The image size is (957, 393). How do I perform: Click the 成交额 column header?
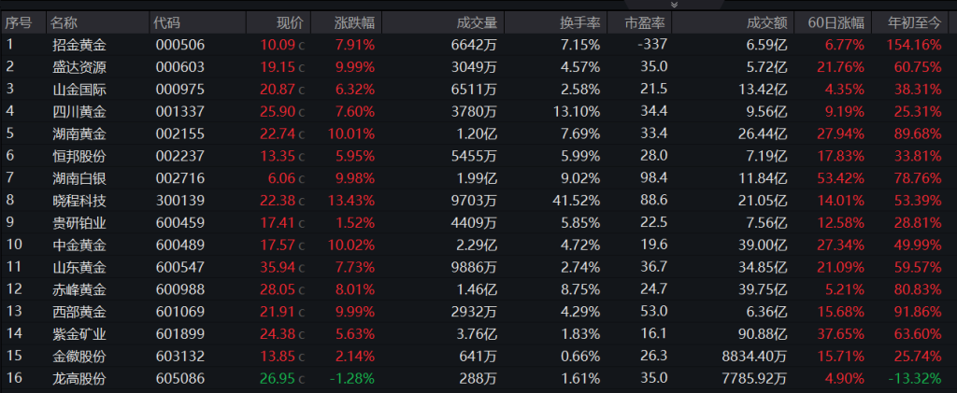(x=767, y=23)
